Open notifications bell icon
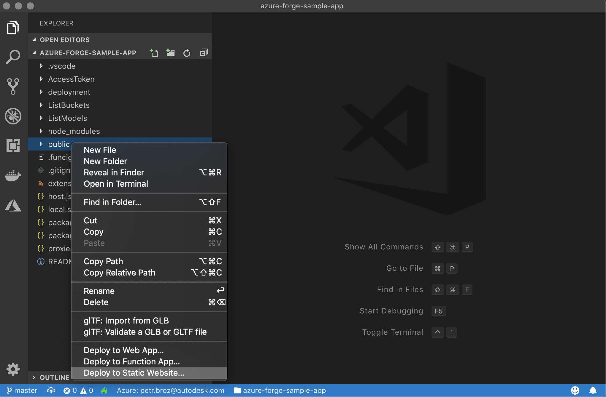 pos(593,390)
